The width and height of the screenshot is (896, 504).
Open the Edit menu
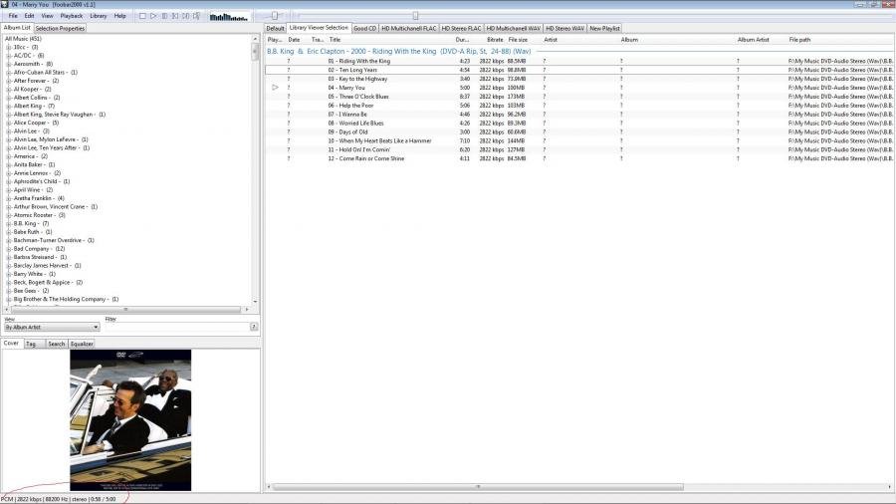click(x=29, y=16)
